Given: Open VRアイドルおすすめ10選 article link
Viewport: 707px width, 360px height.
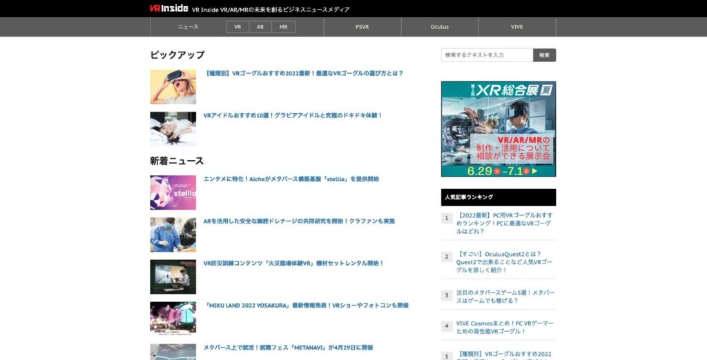Looking at the screenshot, I should 293,115.
